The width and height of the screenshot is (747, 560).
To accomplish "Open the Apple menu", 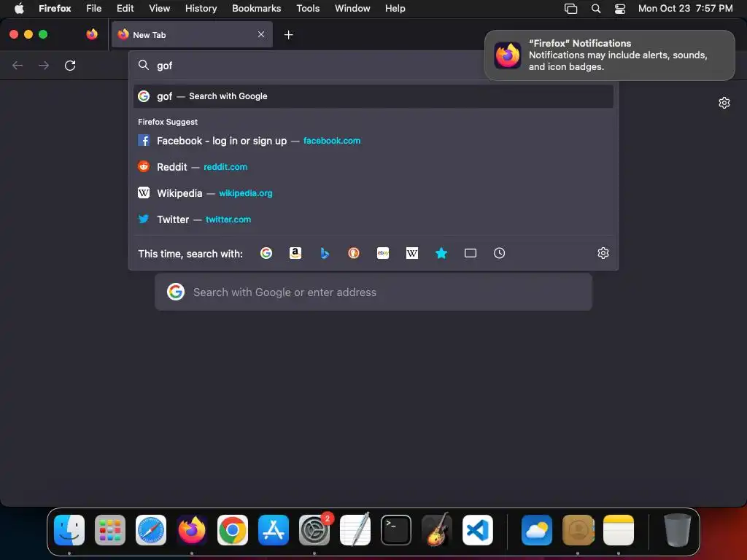I will click(19, 9).
